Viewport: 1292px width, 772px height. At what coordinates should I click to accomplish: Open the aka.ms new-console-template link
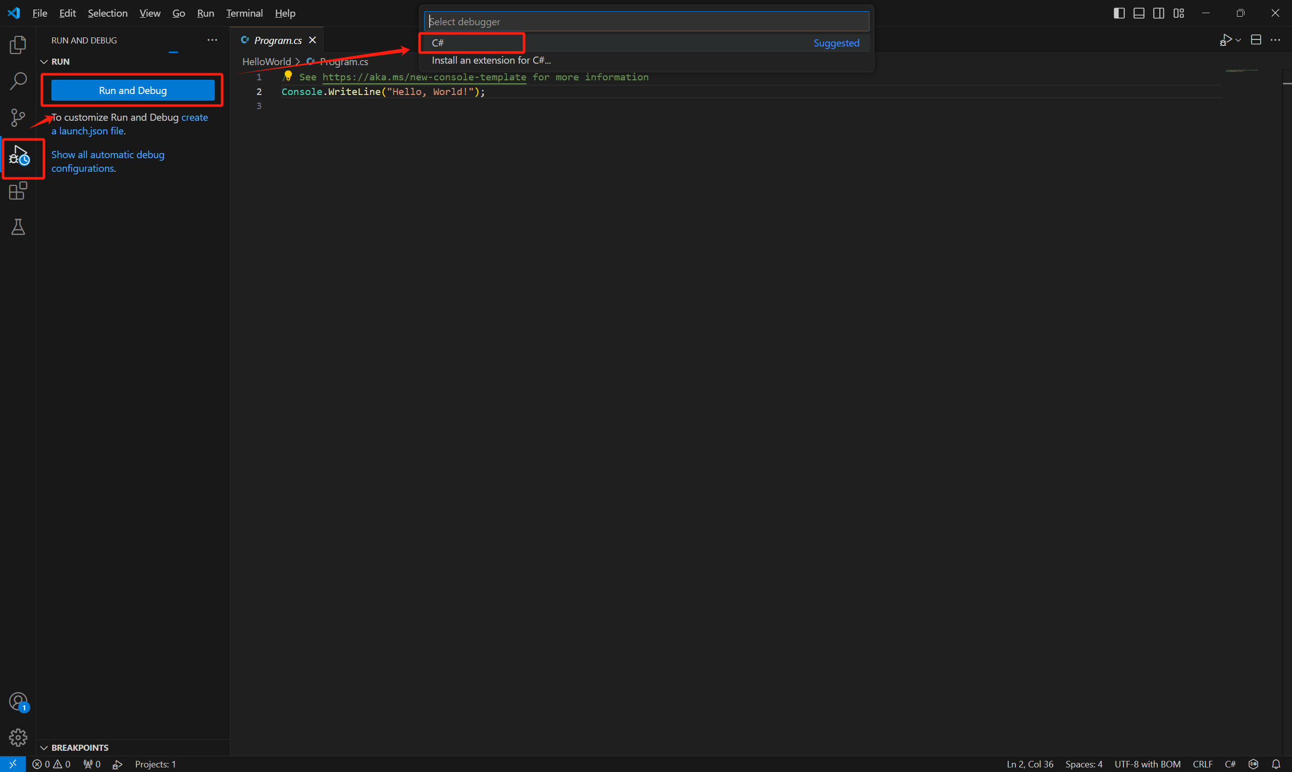424,77
